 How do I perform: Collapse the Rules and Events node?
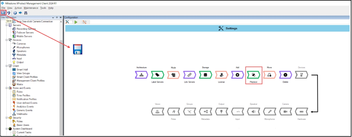[6, 88]
